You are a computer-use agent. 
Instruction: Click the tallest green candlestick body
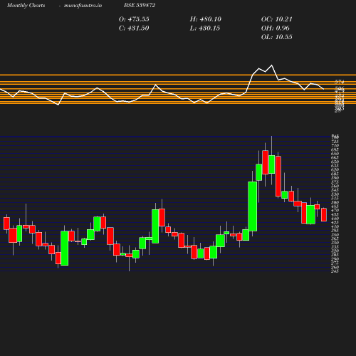[x=253, y=206]
